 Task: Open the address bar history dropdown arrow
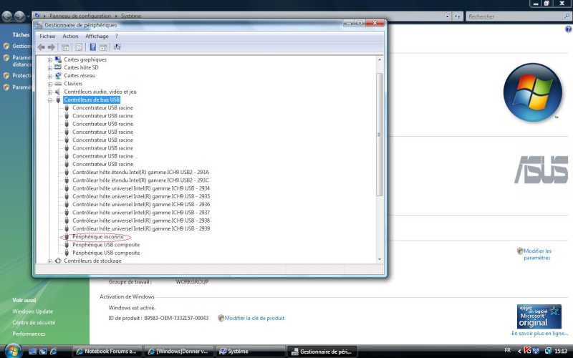(447, 16)
